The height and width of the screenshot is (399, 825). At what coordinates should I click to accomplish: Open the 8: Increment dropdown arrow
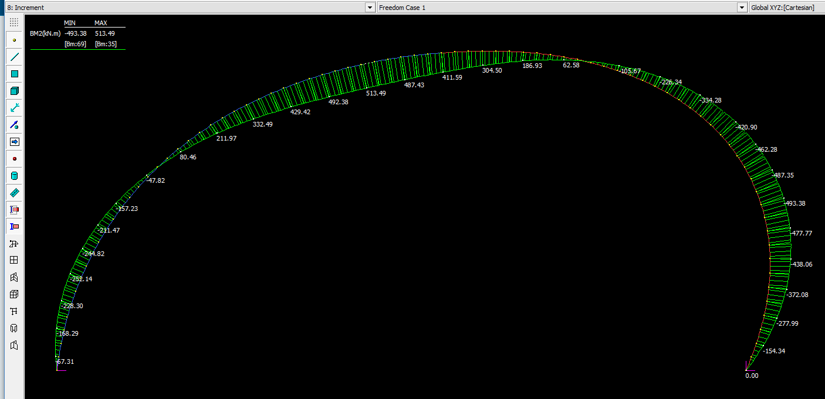coord(370,8)
